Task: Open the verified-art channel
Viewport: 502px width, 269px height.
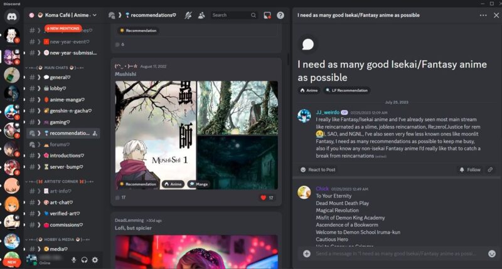Action: pos(63,213)
